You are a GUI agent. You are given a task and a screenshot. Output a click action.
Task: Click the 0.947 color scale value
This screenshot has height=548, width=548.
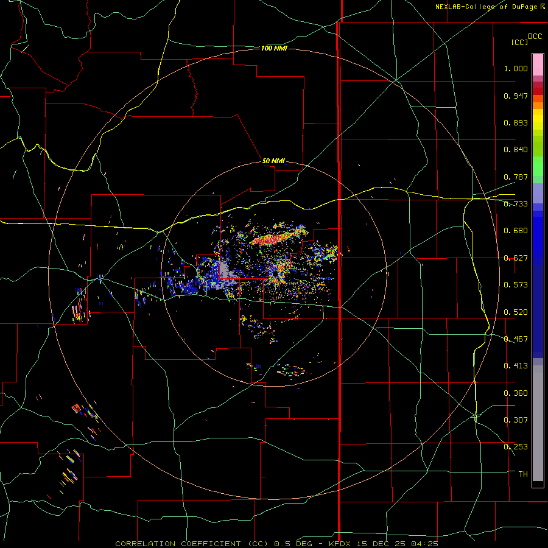point(516,96)
